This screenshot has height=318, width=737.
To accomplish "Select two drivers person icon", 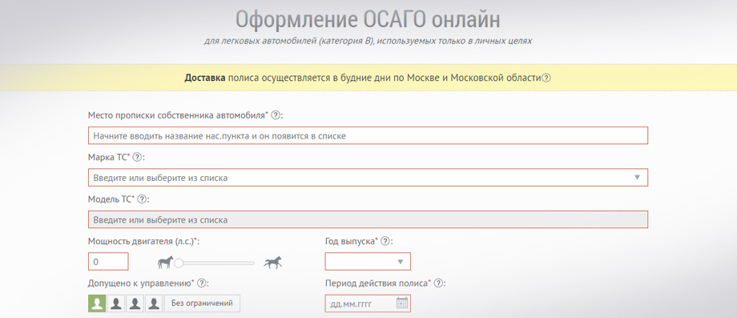I will [x=116, y=304].
